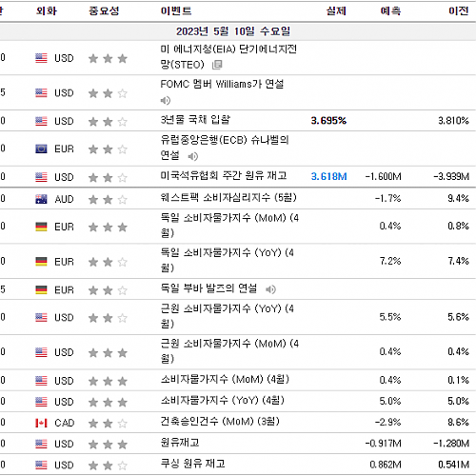Click three-star rating of 원유재고 row

click(x=108, y=445)
